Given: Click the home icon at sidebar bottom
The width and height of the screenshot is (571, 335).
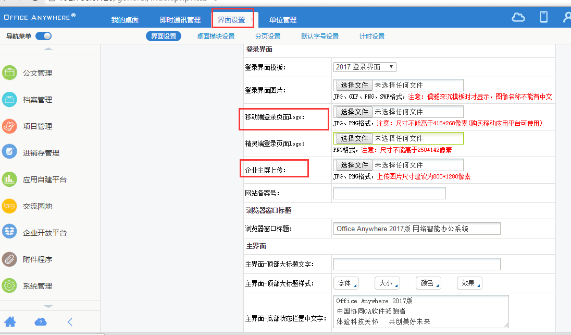Looking at the screenshot, I should (10, 321).
